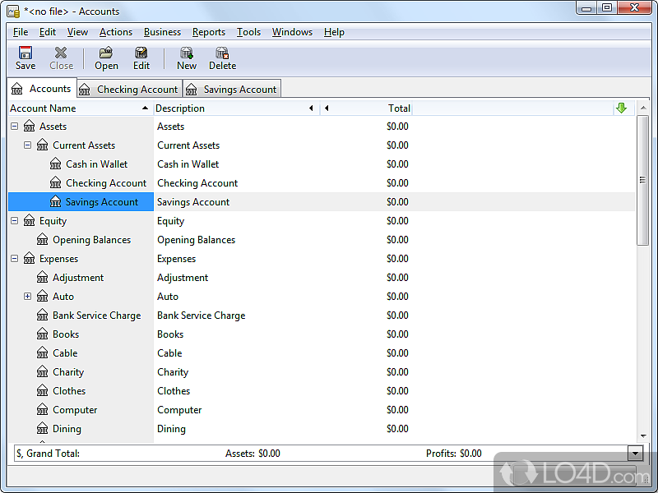Click the Description column collapse arrow
This screenshot has height=493, width=658.
311,108
